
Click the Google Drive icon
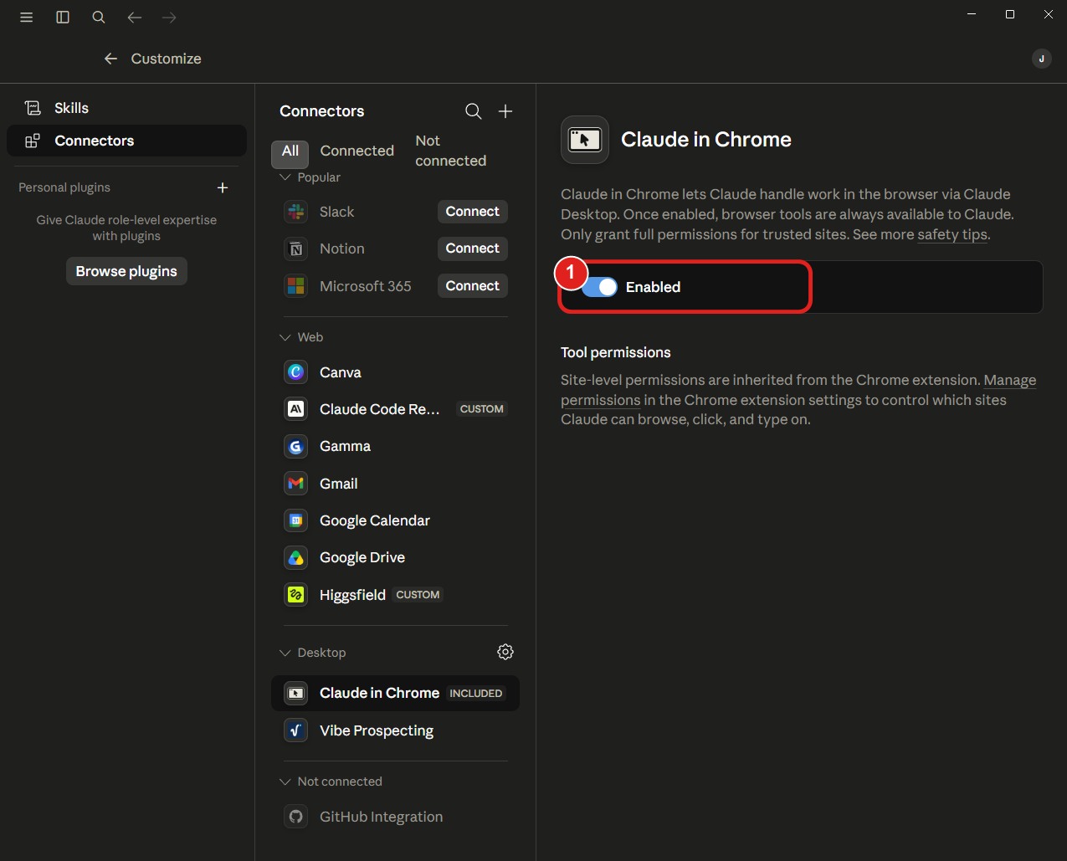point(296,557)
